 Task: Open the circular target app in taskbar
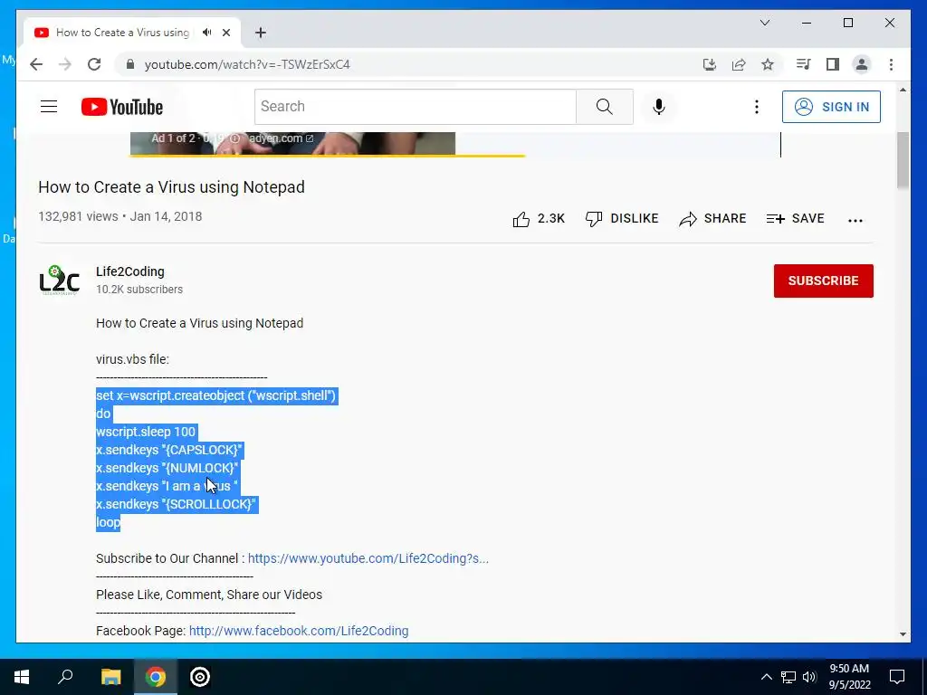point(200,677)
